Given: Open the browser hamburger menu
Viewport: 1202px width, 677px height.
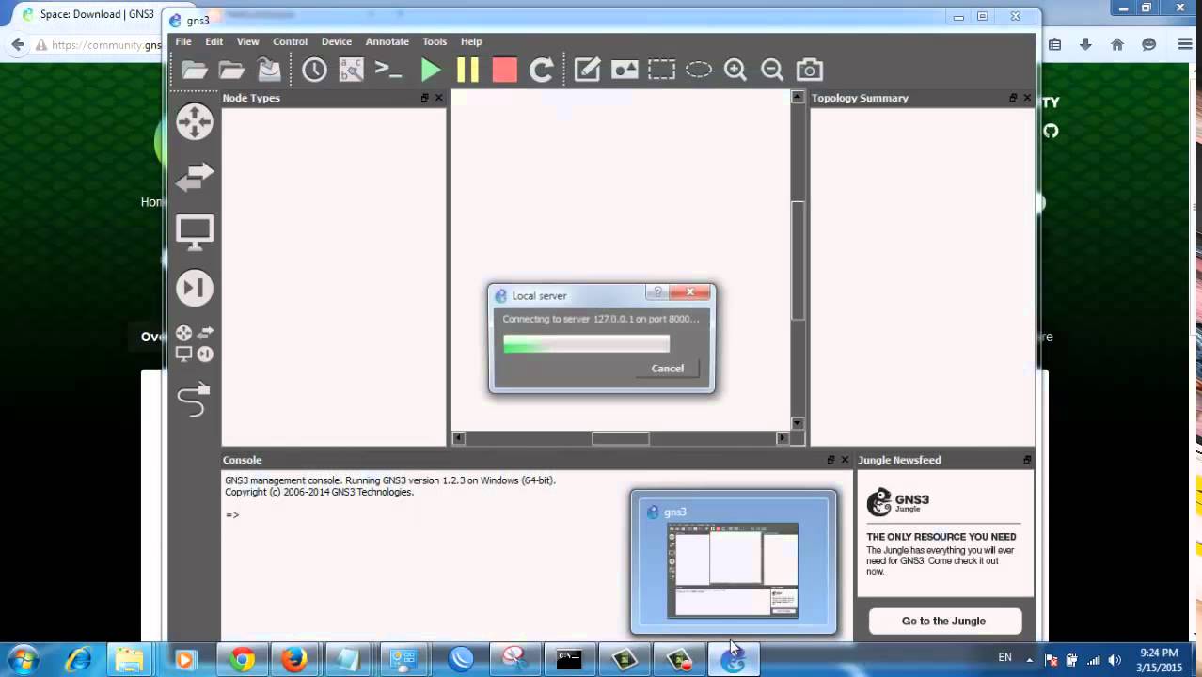Looking at the screenshot, I should click(x=1185, y=44).
